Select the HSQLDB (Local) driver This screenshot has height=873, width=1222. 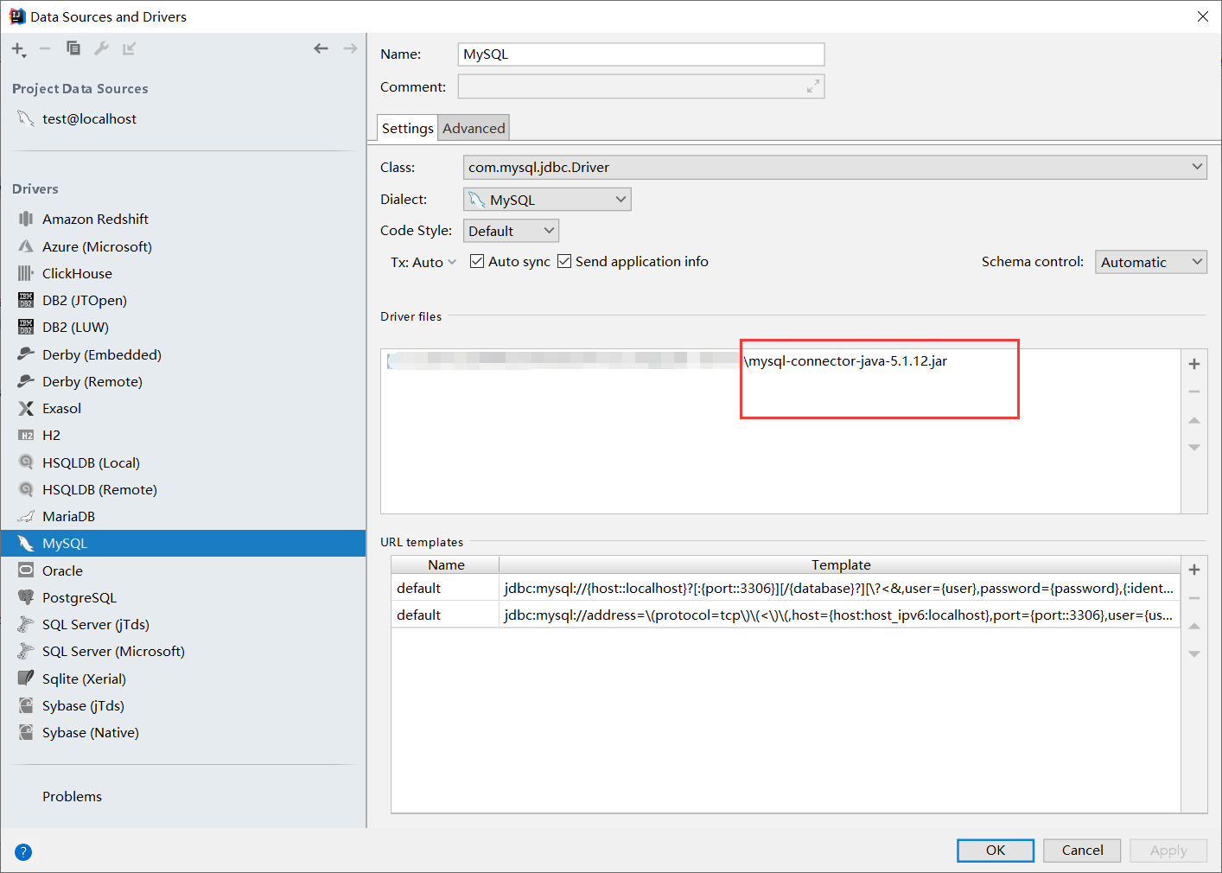point(183,462)
